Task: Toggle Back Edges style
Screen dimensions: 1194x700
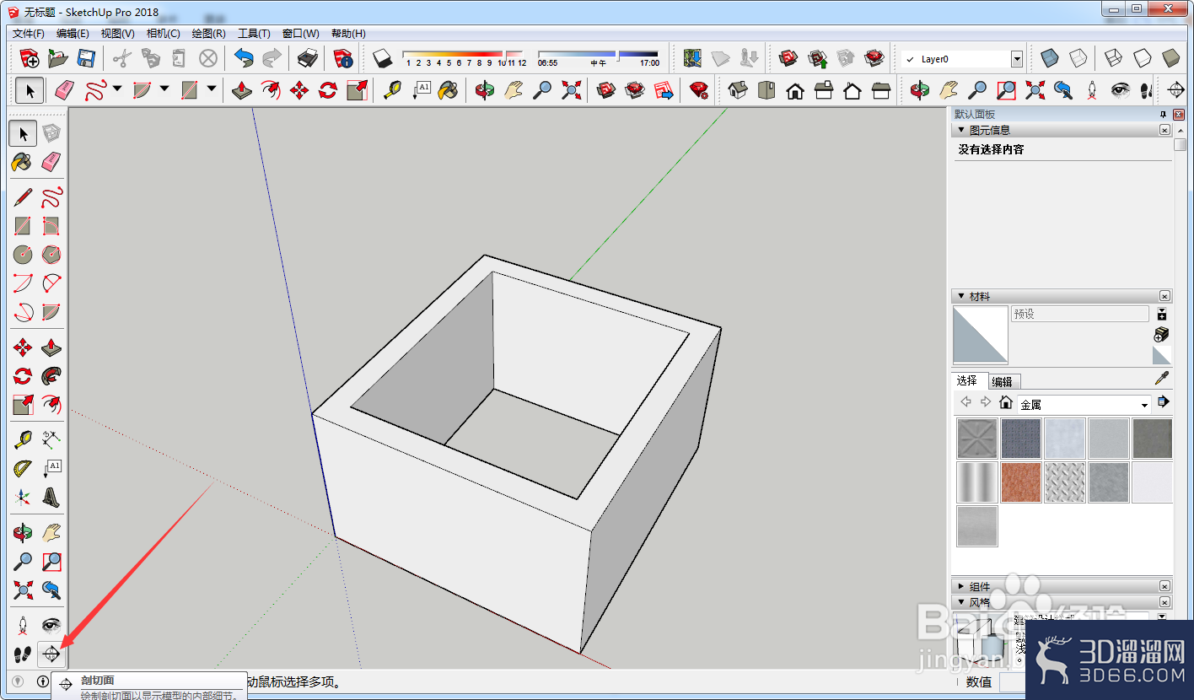Action: click(x=1078, y=58)
